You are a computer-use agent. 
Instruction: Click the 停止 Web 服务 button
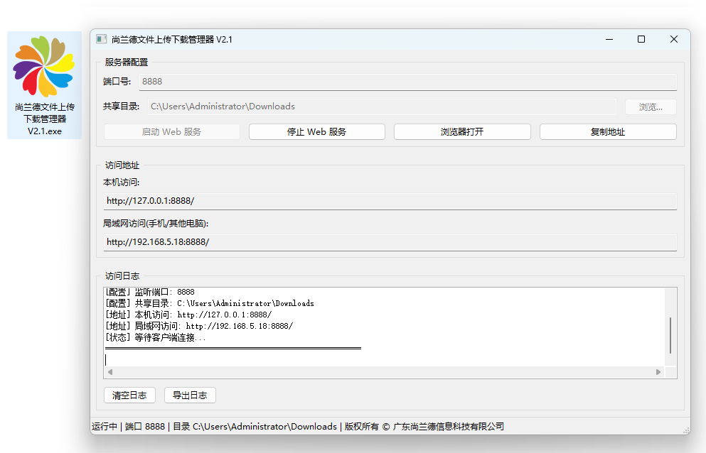[316, 132]
